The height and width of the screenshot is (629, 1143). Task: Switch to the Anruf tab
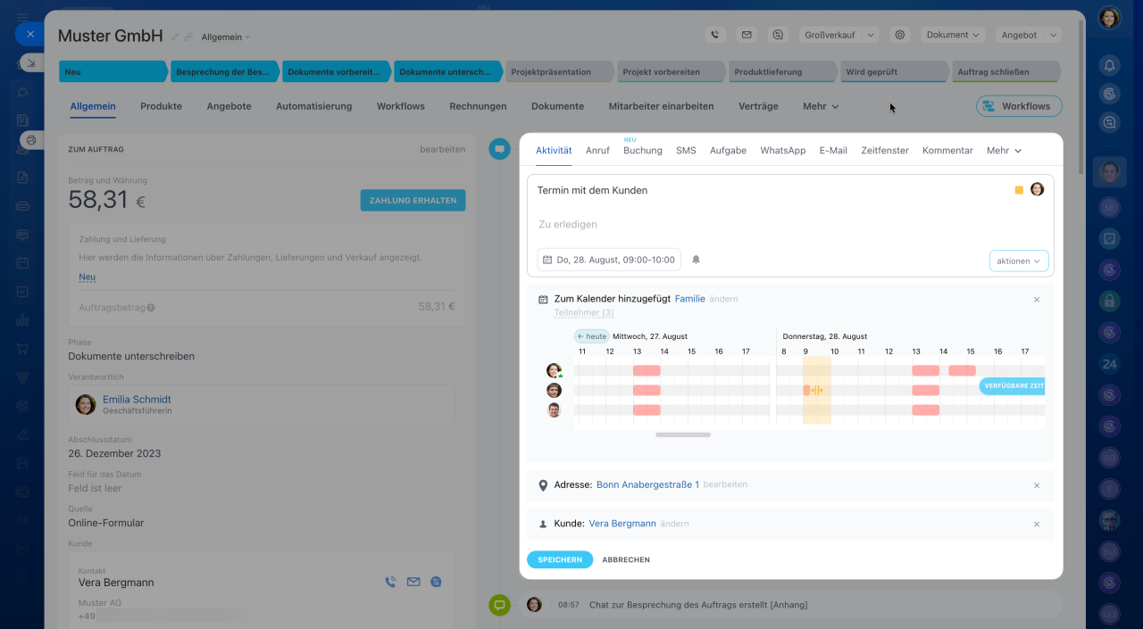click(x=597, y=151)
